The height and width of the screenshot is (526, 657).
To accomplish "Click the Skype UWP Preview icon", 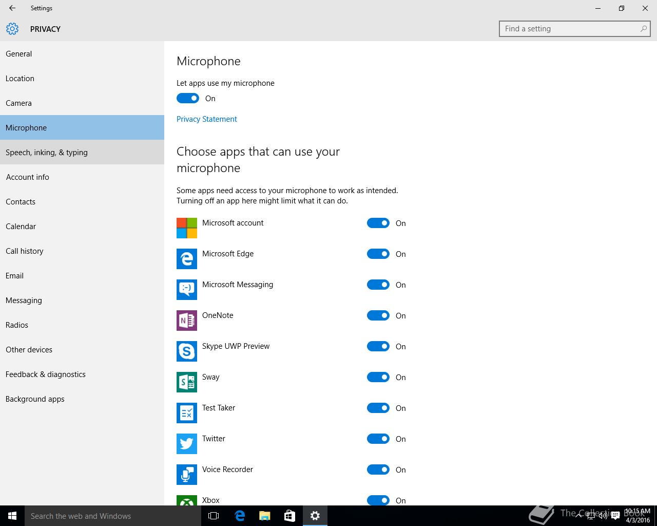I will click(x=187, y=351).
